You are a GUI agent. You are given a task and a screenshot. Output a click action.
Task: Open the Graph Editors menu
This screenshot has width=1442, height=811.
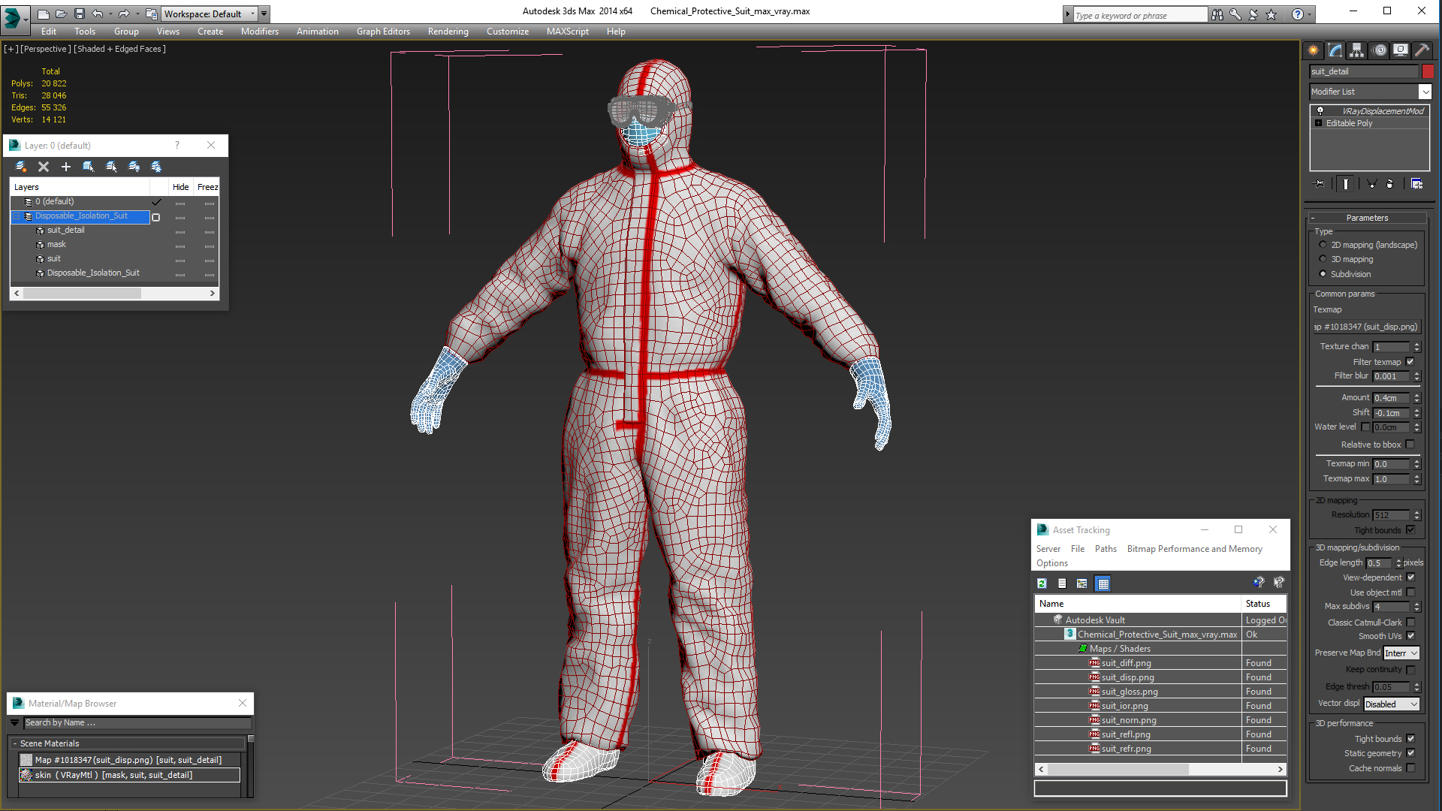(x=383, y=32)
